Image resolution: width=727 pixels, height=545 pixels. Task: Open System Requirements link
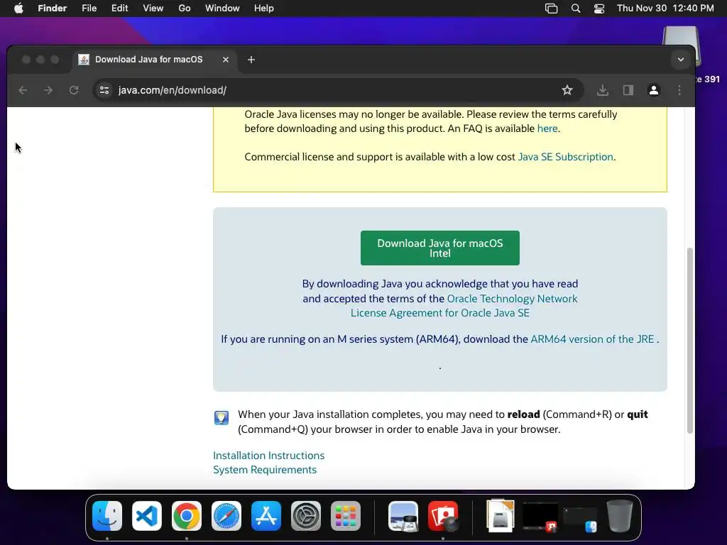pos(265,470)
